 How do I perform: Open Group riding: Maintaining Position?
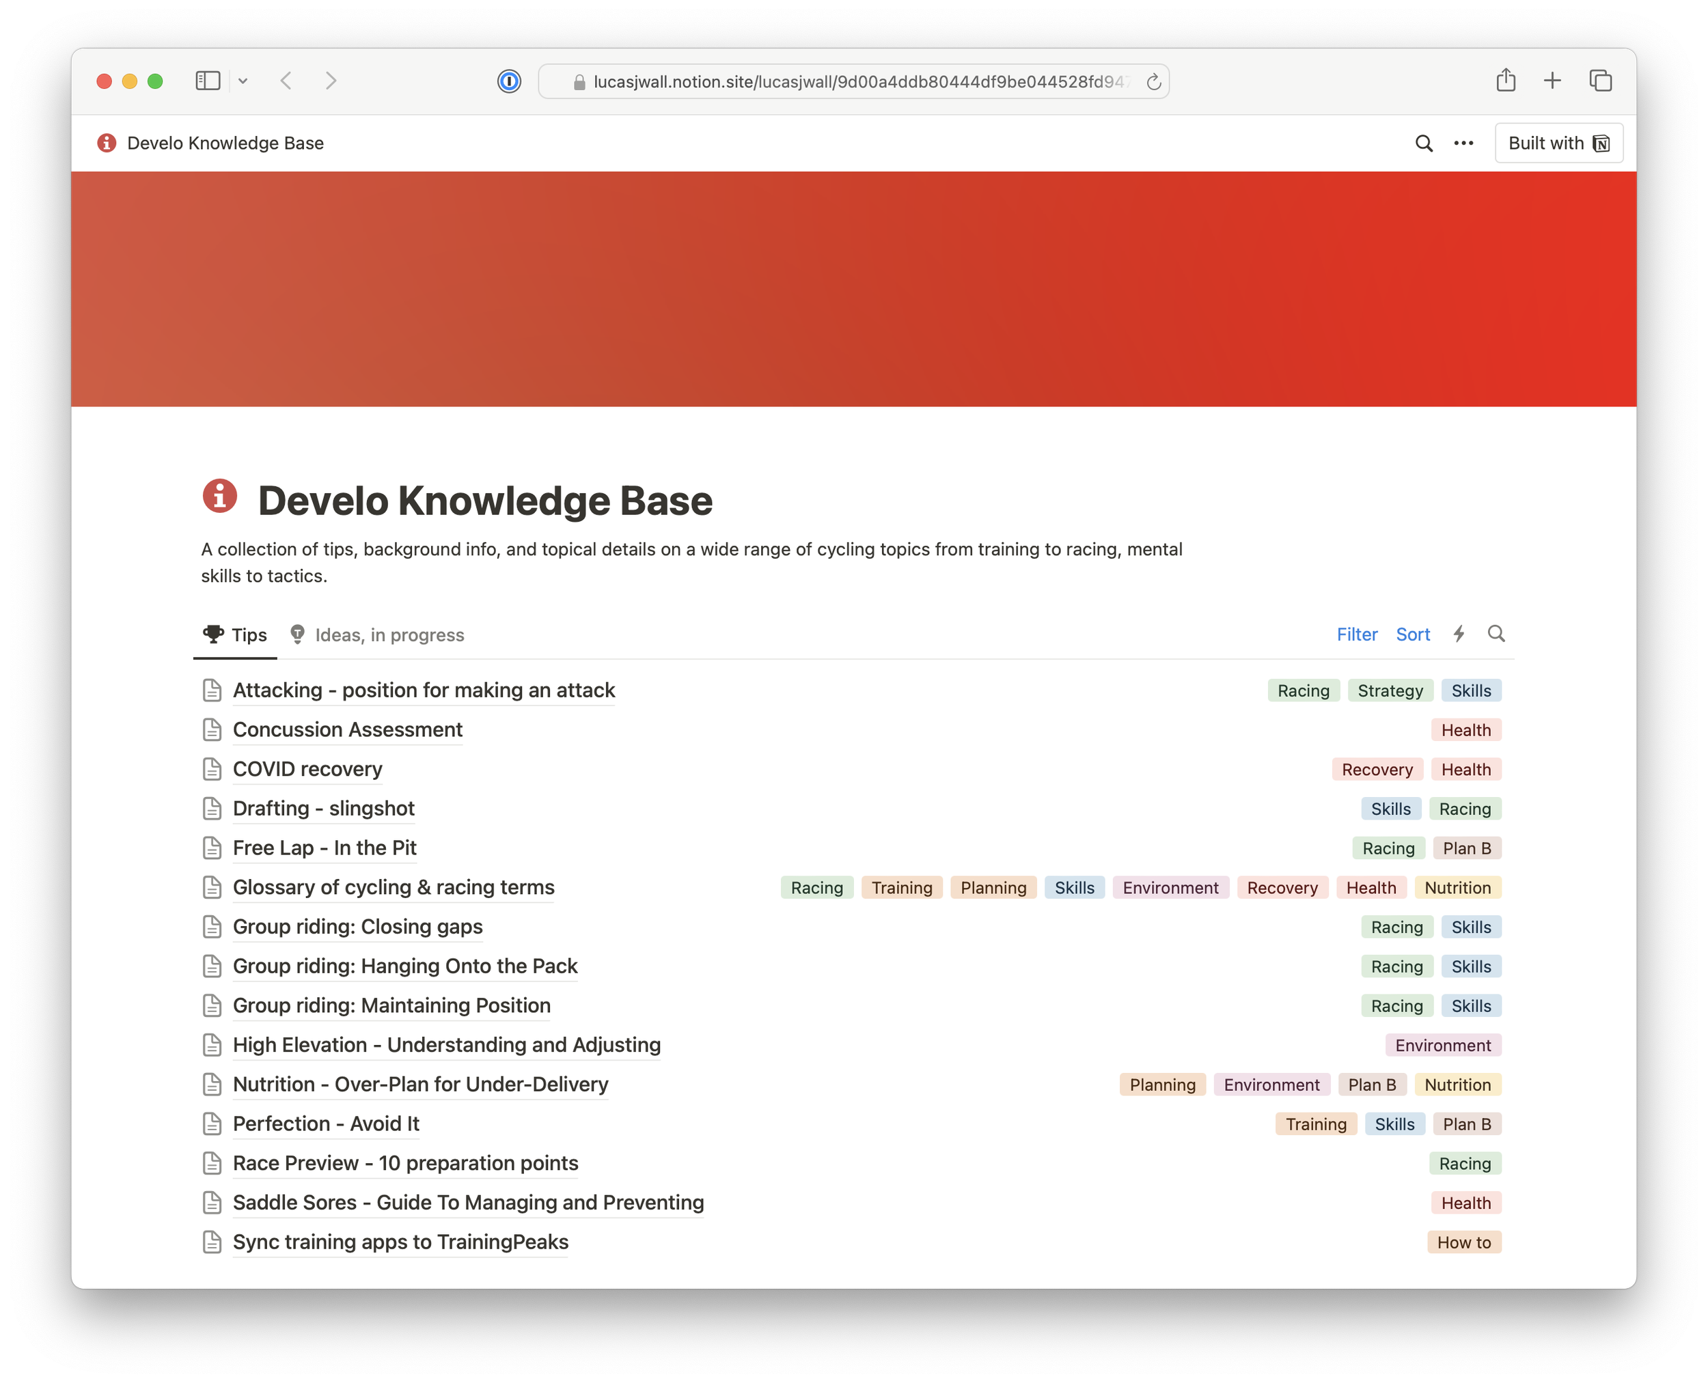tap(392, 1006)
